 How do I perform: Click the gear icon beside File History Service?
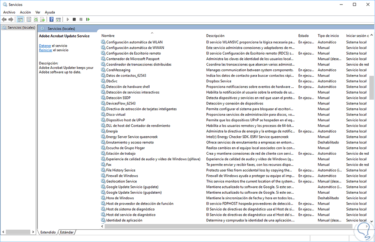click(103, 170)
